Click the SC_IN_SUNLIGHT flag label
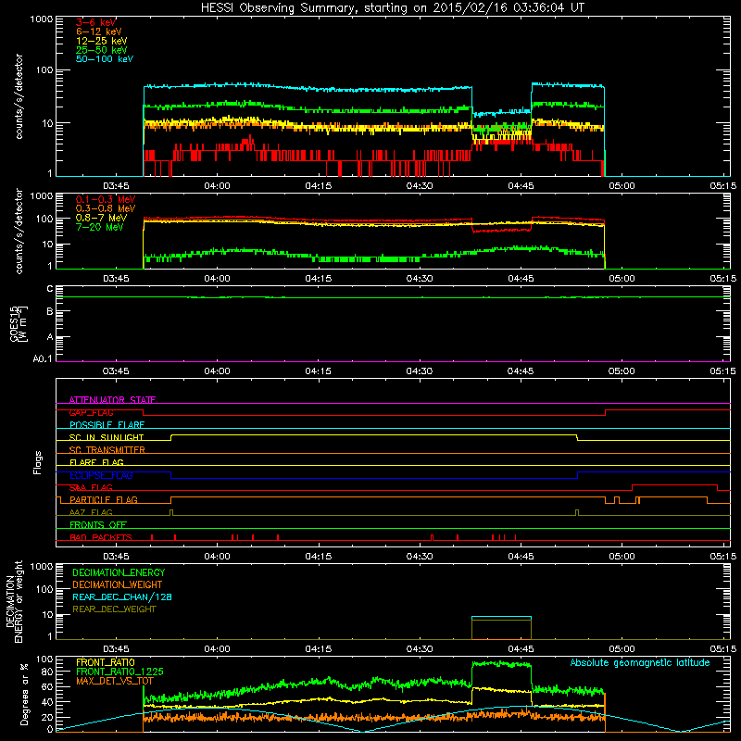Image resolution: width=741 pixels, height=741 pixels. [x=107, y=437]
